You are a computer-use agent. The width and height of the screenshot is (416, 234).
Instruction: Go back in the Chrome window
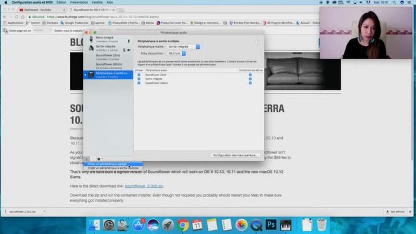click(x=5, y=17)
